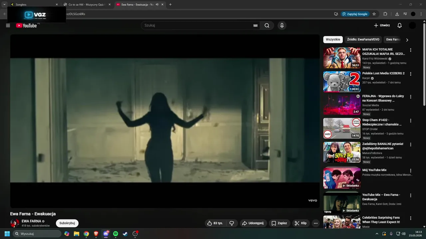
Task: Open File Explorer from the taskbar
Action: 77,234
